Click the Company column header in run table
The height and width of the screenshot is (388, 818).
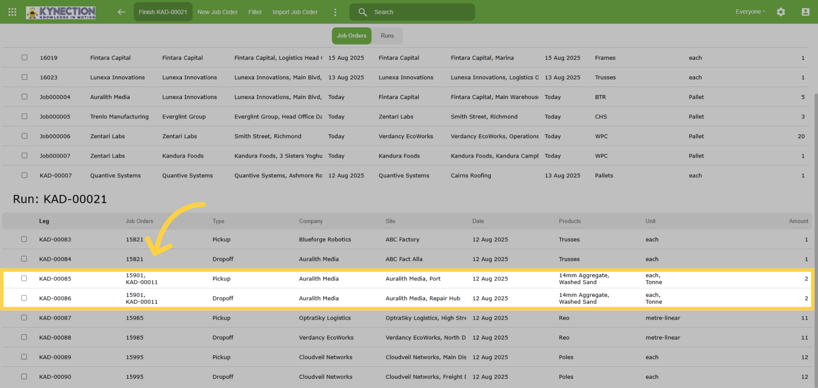[x=310, y=221]
